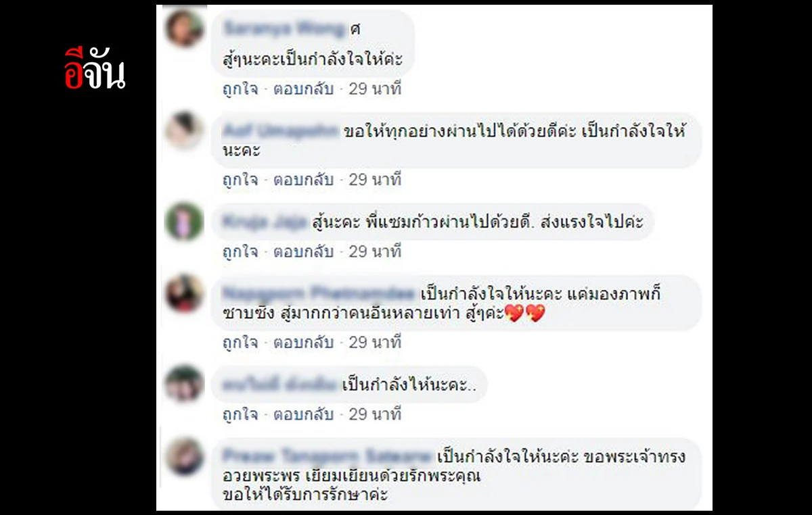Like Saranya Wong's comment
The image size is (812, 515).
pos(240,89)
